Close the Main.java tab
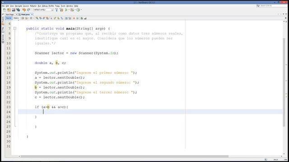 click(32, 14)
